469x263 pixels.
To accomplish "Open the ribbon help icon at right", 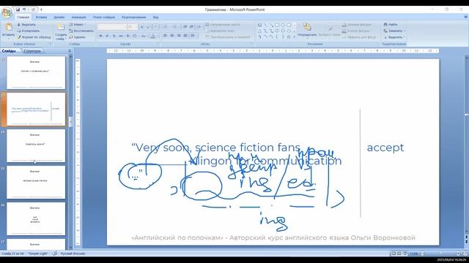I will point(465,18).
